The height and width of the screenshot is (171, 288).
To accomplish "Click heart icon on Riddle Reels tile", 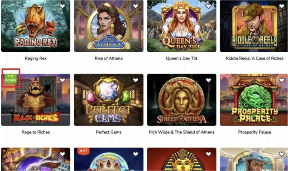I will 281,6.
